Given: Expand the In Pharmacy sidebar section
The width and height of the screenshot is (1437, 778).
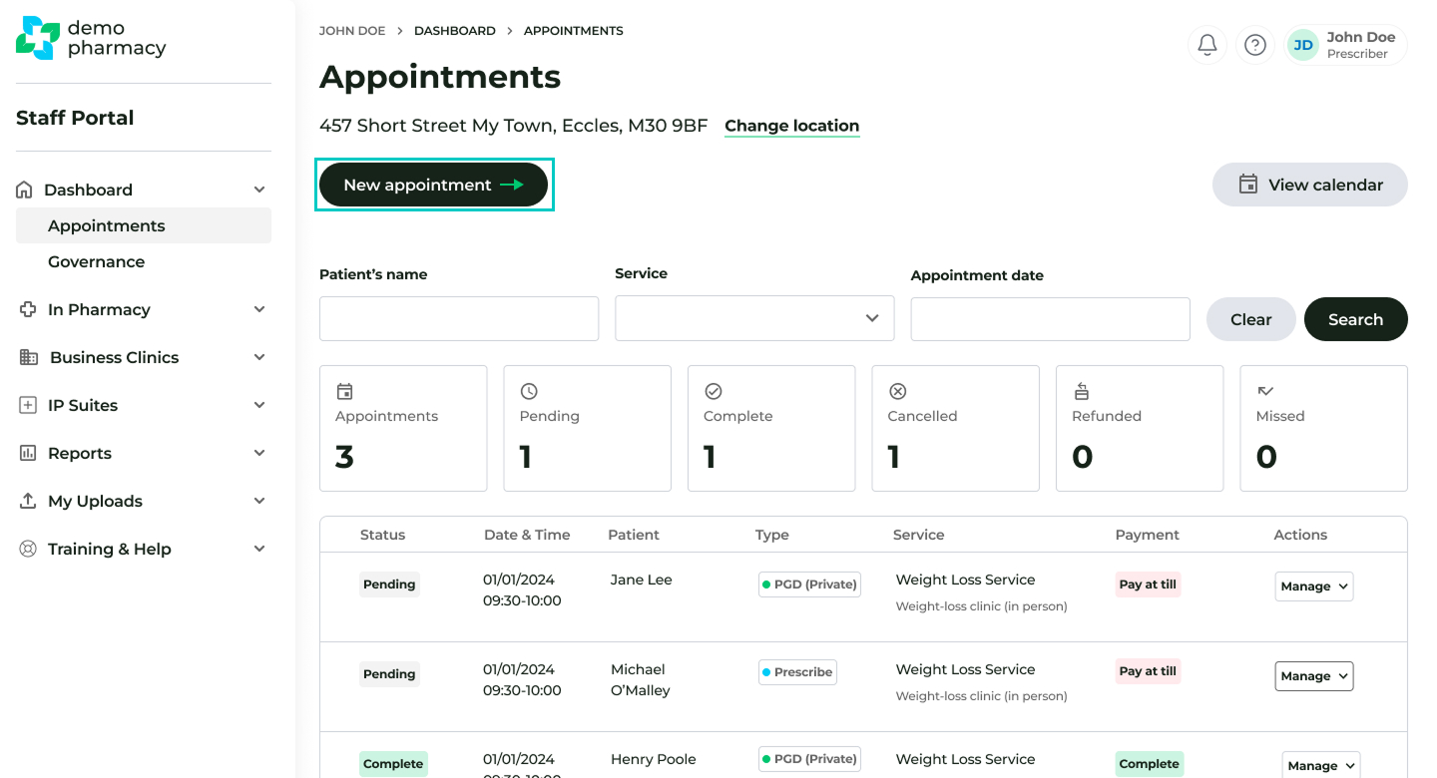Looking at the screenshot, I should click(258, 309).
